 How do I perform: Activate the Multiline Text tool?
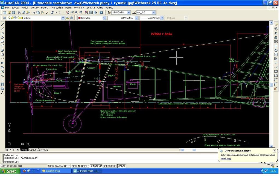point(2,93)
